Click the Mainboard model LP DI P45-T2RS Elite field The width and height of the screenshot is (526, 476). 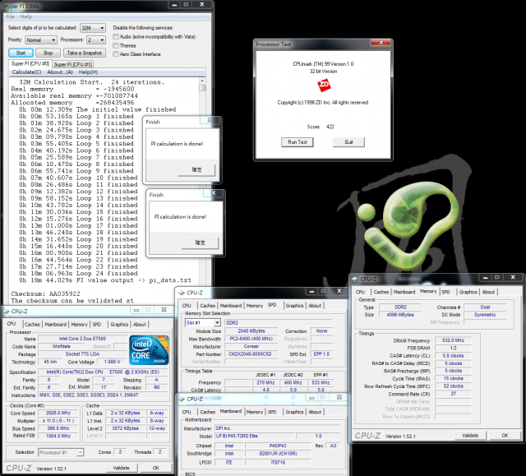(255, 437)
